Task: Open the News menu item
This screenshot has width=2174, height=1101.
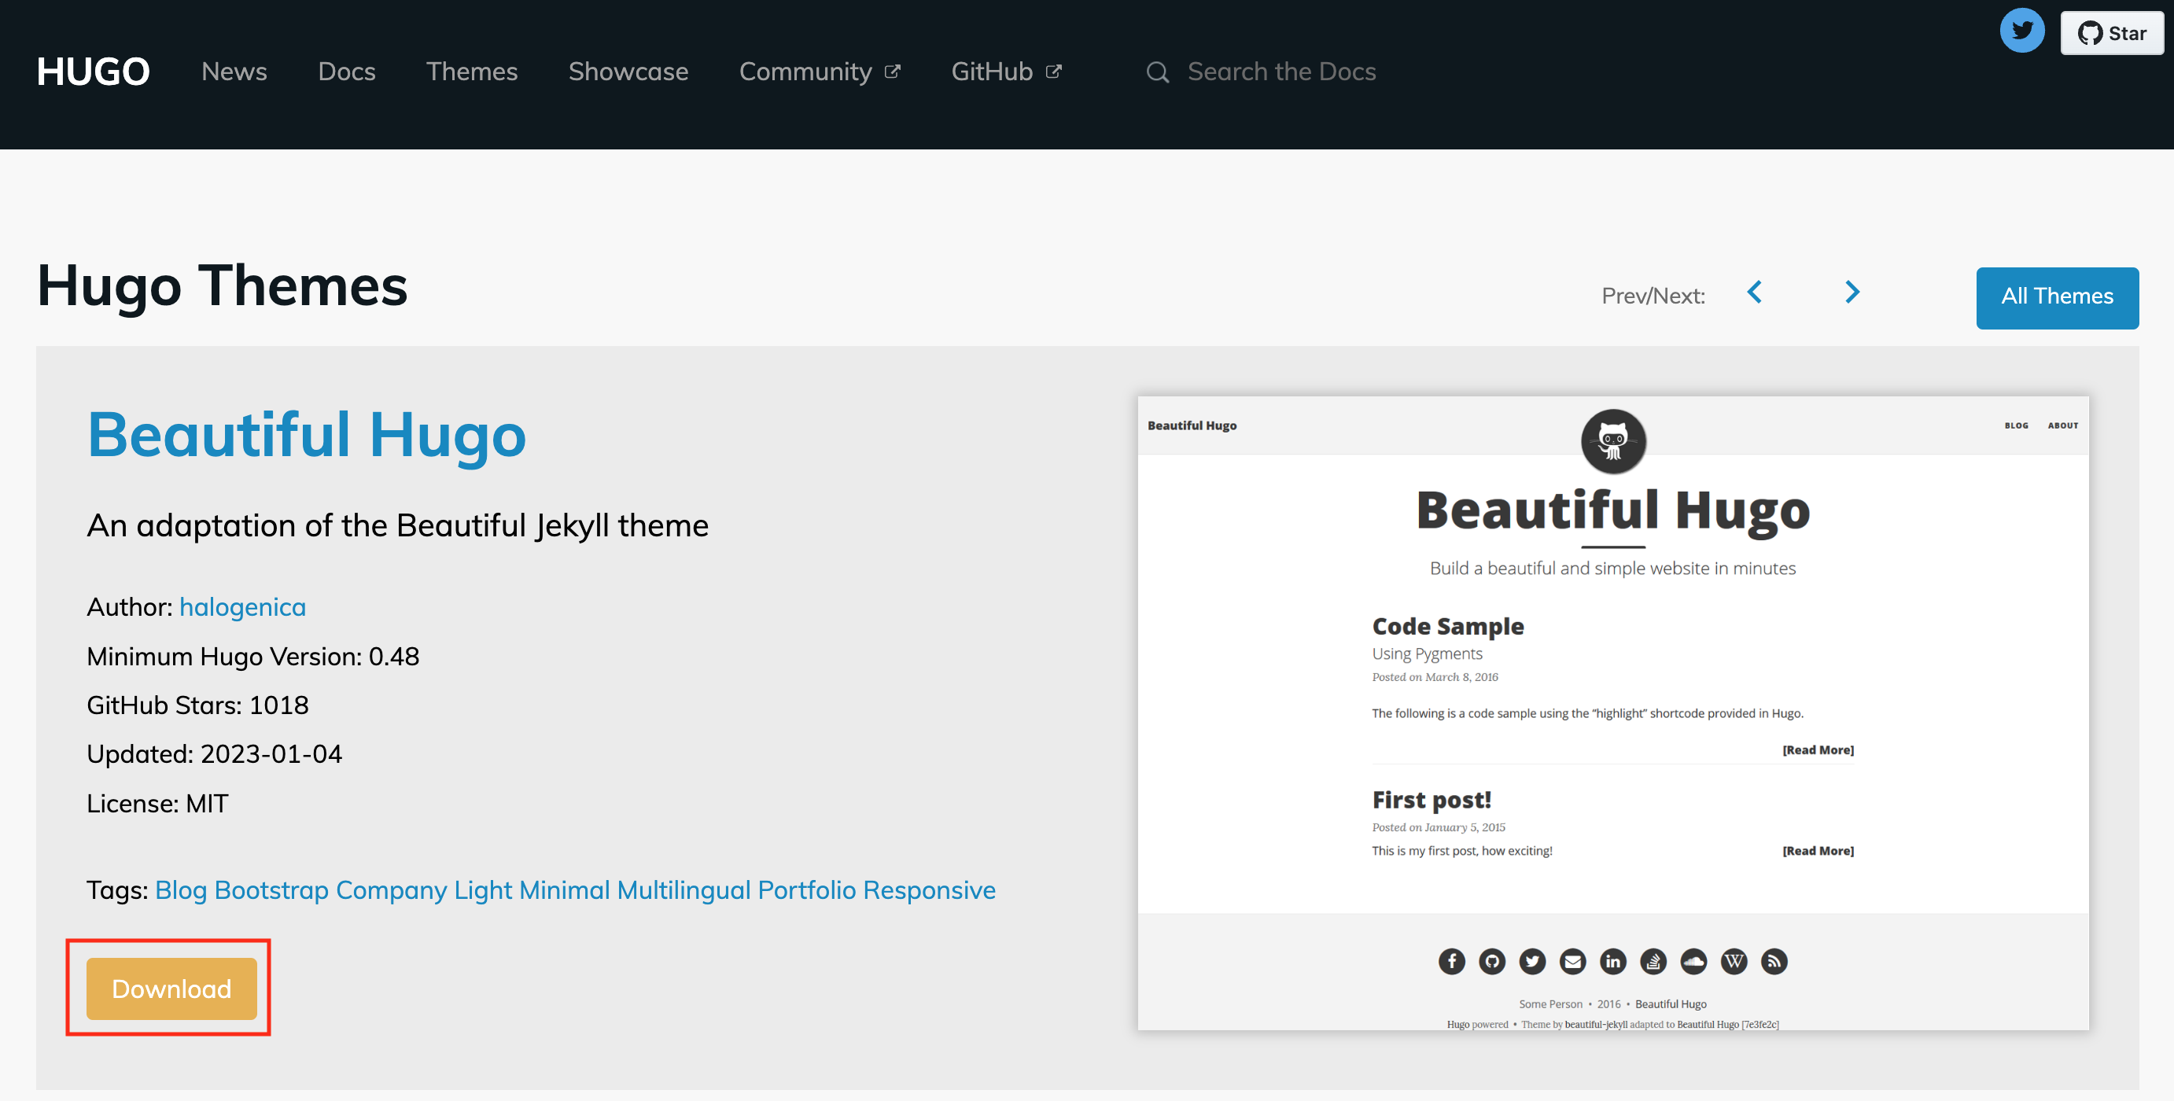Action: click(x=234, y=72)
